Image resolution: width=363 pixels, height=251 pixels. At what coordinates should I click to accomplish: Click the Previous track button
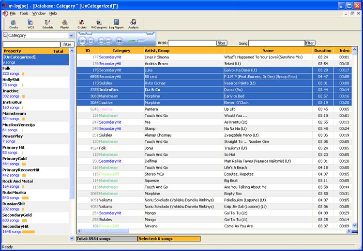101,41
